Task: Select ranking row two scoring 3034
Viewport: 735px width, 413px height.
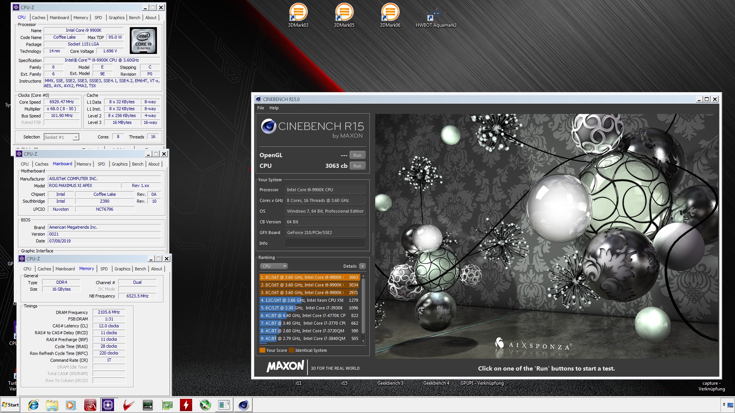Action: click(x=309, y=285)
